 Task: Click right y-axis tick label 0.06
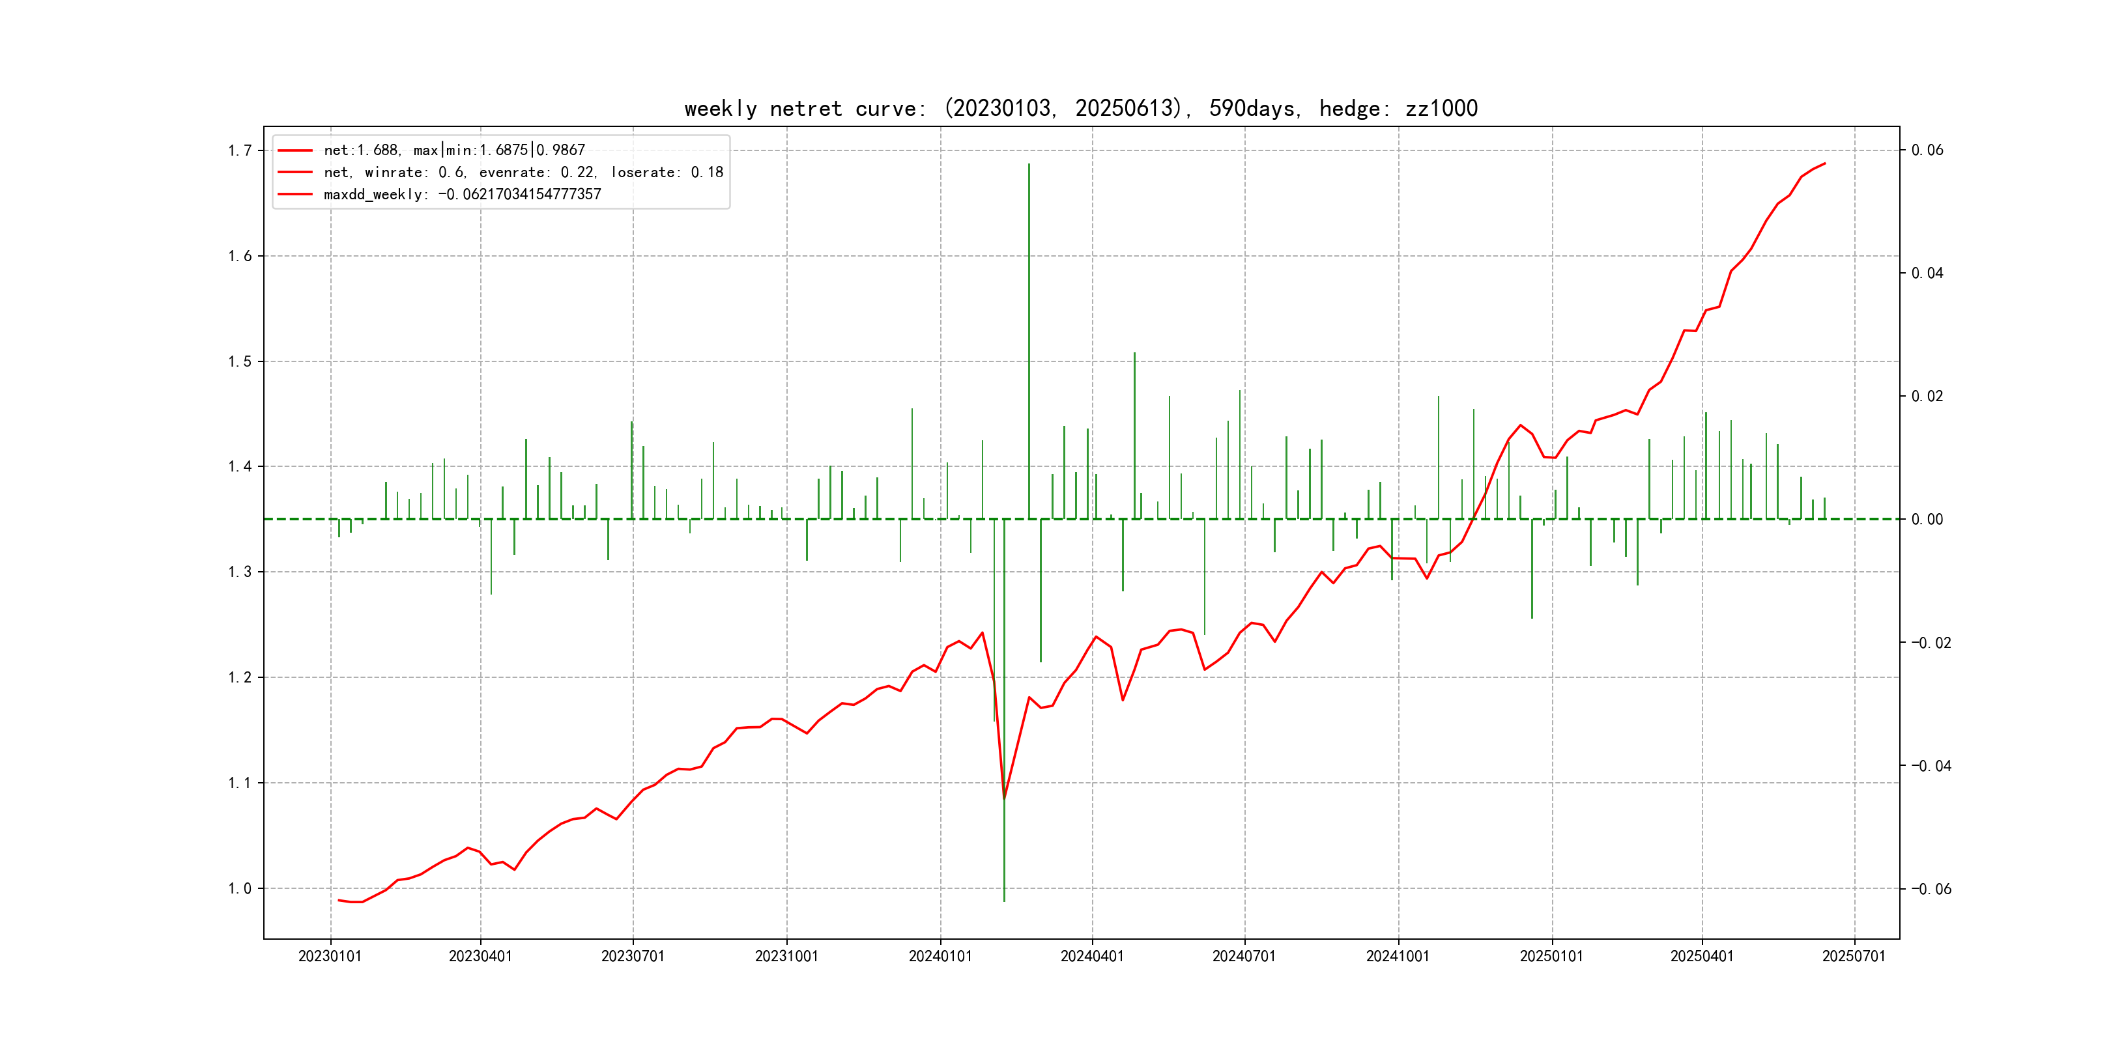coord(1927,150)
